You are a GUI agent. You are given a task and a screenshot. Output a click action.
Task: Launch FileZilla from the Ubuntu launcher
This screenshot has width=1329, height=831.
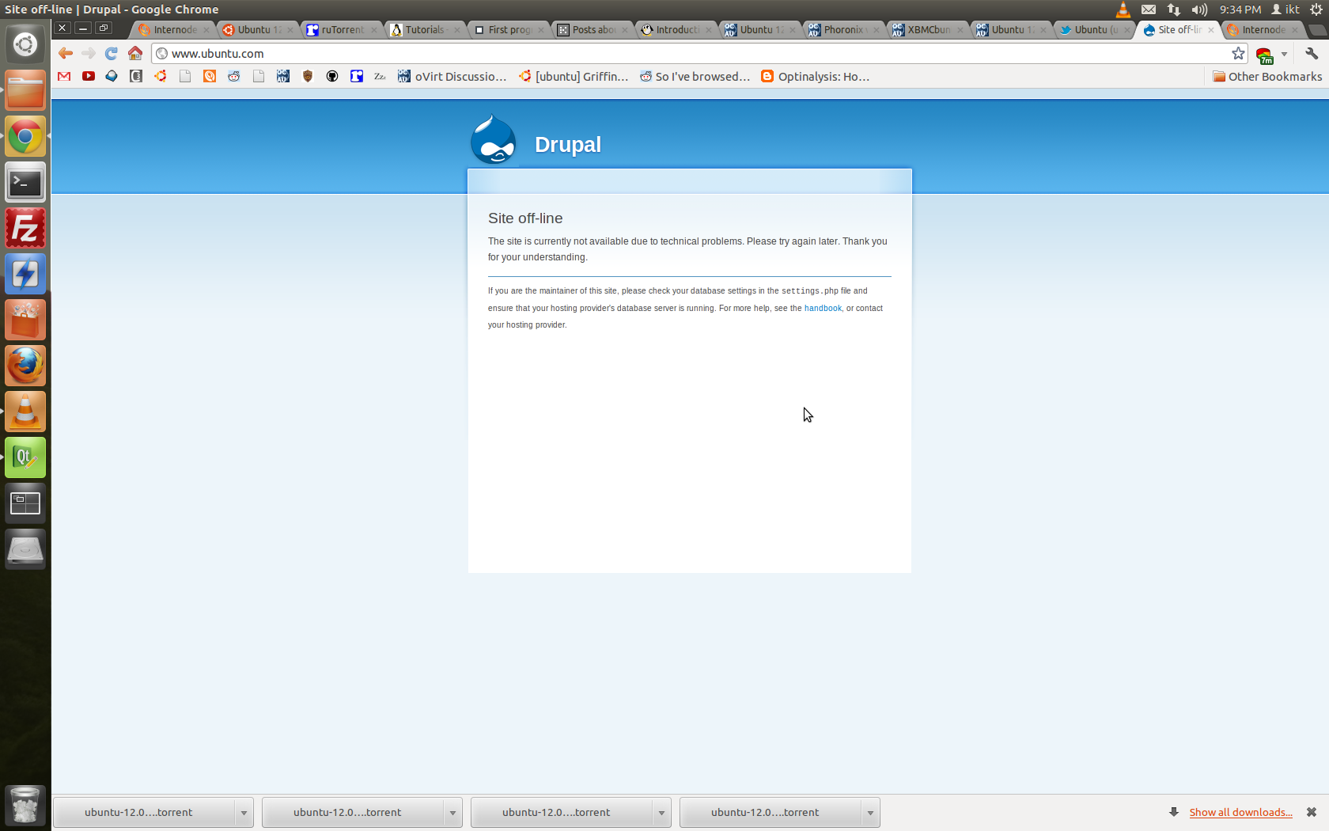[x=25, y=229]
